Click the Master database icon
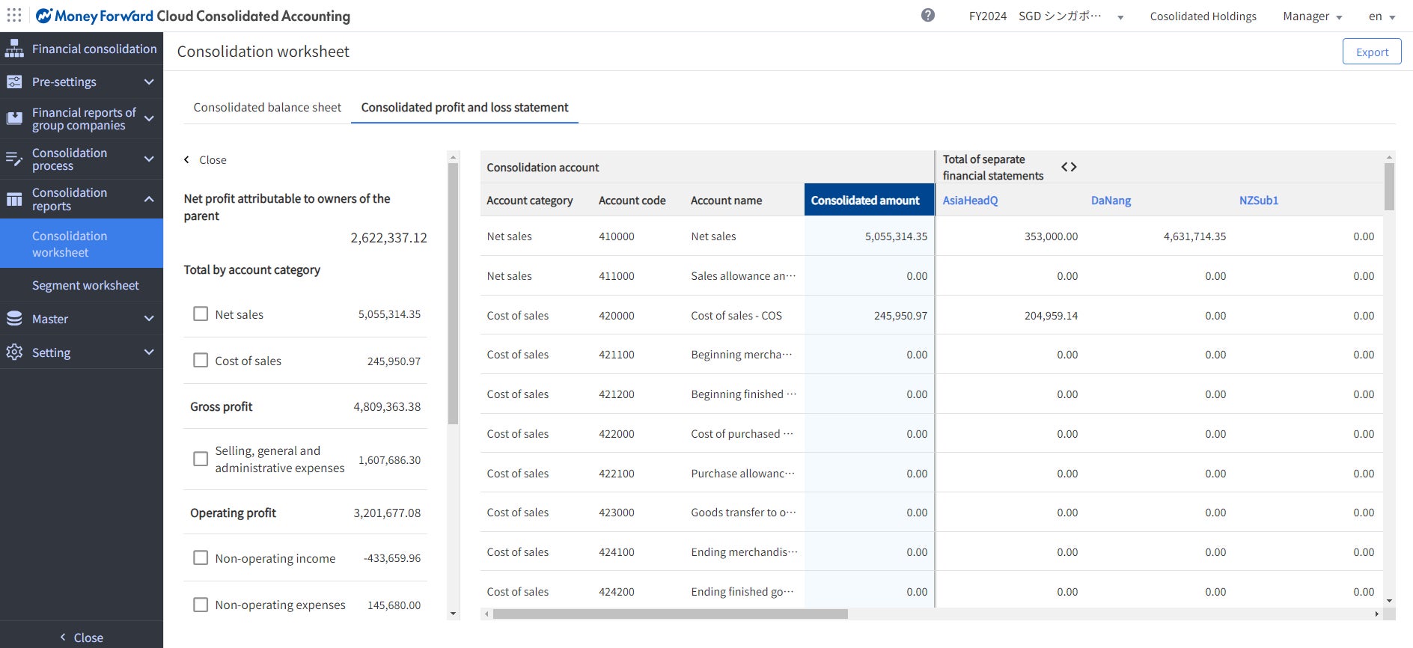 click(14, 319)
